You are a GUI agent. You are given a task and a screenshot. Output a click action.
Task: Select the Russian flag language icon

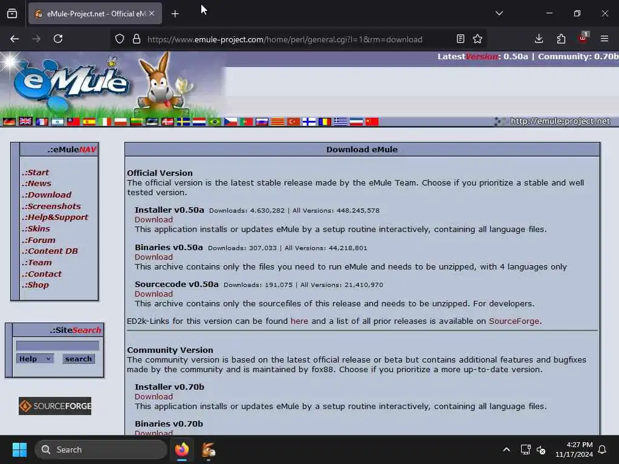click(262, 121)
